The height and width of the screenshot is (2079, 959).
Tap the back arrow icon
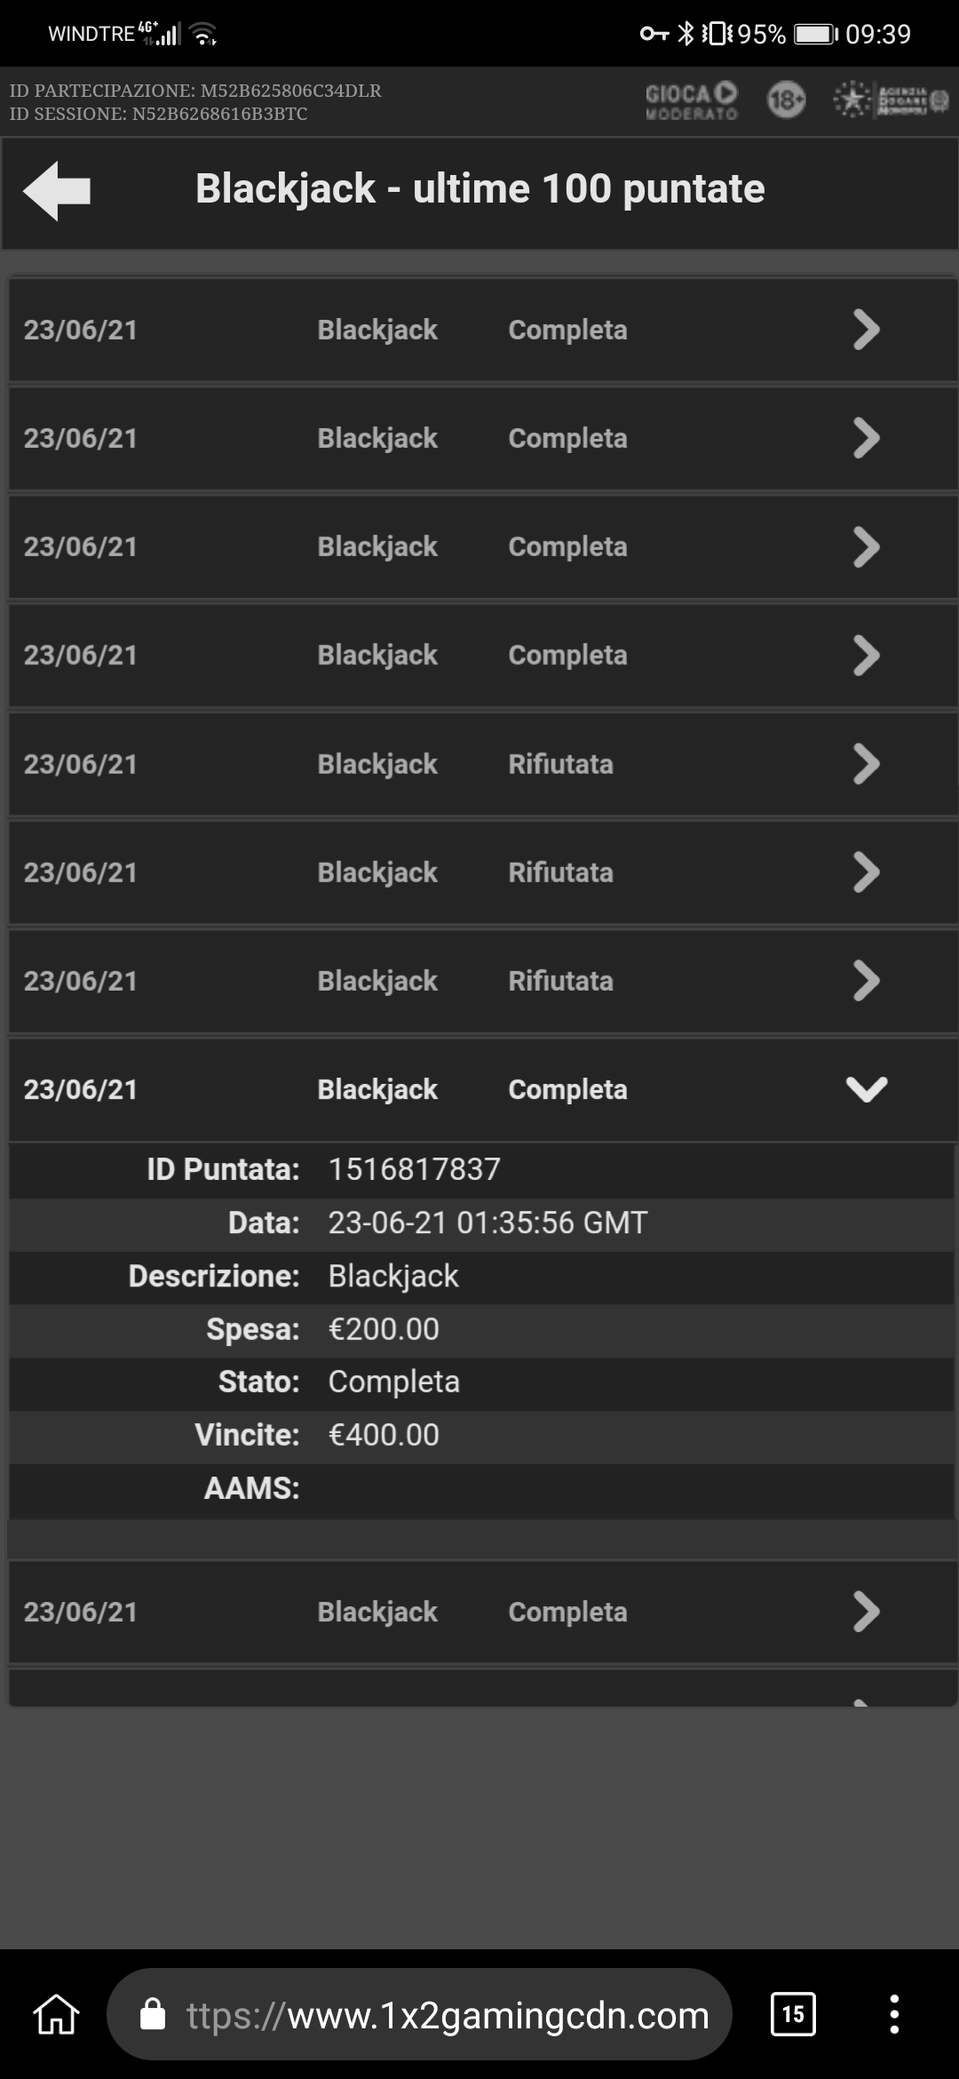click(57, 190)
